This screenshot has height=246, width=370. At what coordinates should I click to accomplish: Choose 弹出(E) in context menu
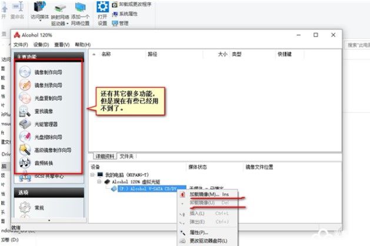point(208,222)
